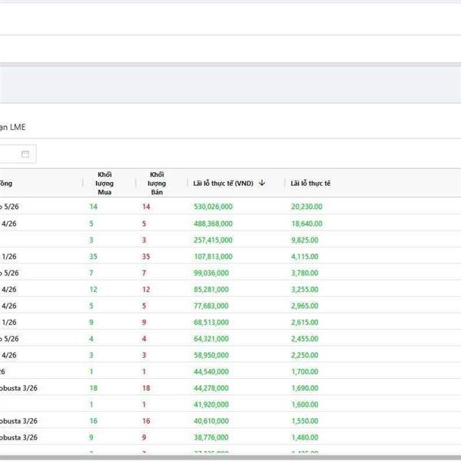
Task: Select the row with profit 530,026,000
Action: tap(213, 207)
